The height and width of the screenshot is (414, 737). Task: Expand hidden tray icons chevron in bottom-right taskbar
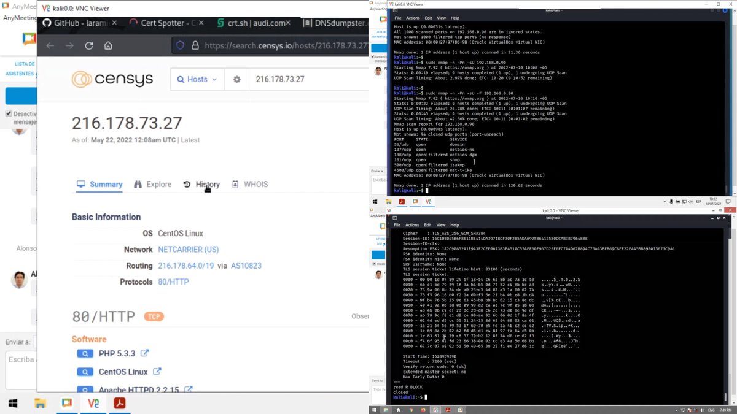tap(676, 409)
